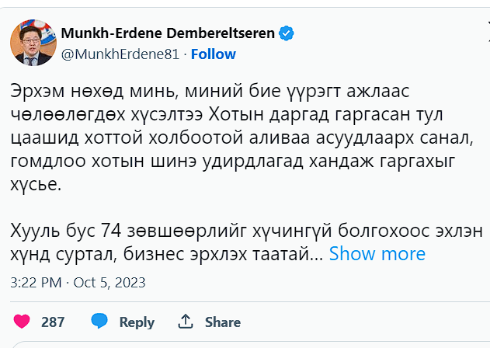Like the tweet with the heart icon

pos(22,322)
